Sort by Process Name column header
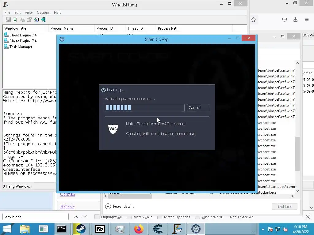Image resolution: width=314 pixels, height=235 pixels. pyautogui.click(x=71, y=28)
